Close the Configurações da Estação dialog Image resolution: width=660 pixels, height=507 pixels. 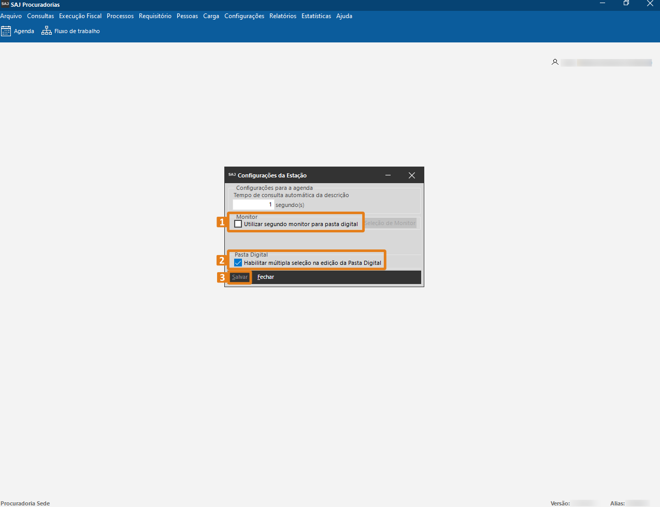click(x=412, y=175)
